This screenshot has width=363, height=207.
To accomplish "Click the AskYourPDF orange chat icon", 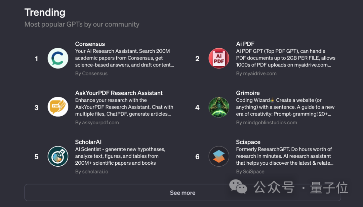I will (x=58, y=108).
